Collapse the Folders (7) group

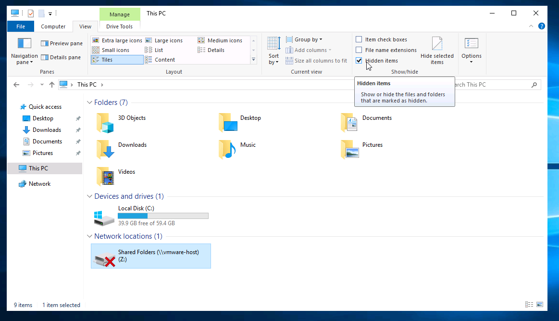pyautogui.click(x=89, y=103)
